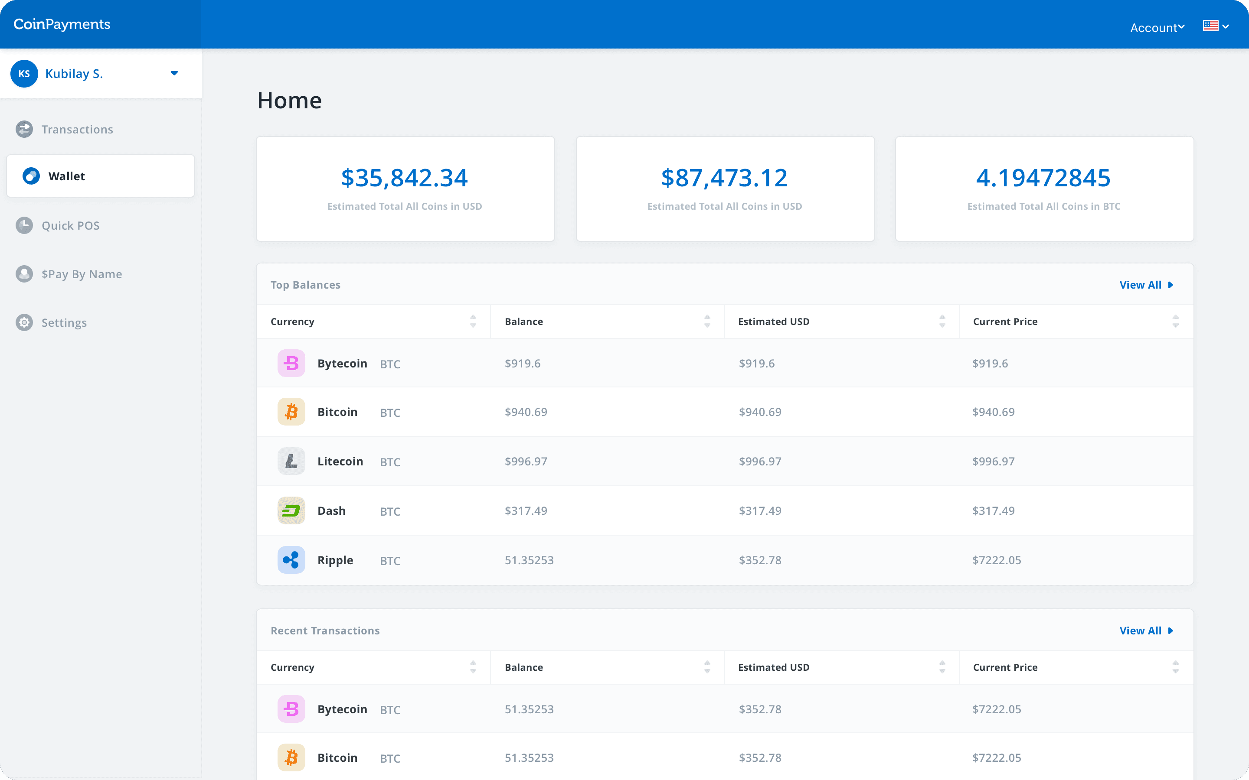Click the $Pay By Name person icon
Viewport: 1249px width, 780px height.
click(x=24, y=274)
